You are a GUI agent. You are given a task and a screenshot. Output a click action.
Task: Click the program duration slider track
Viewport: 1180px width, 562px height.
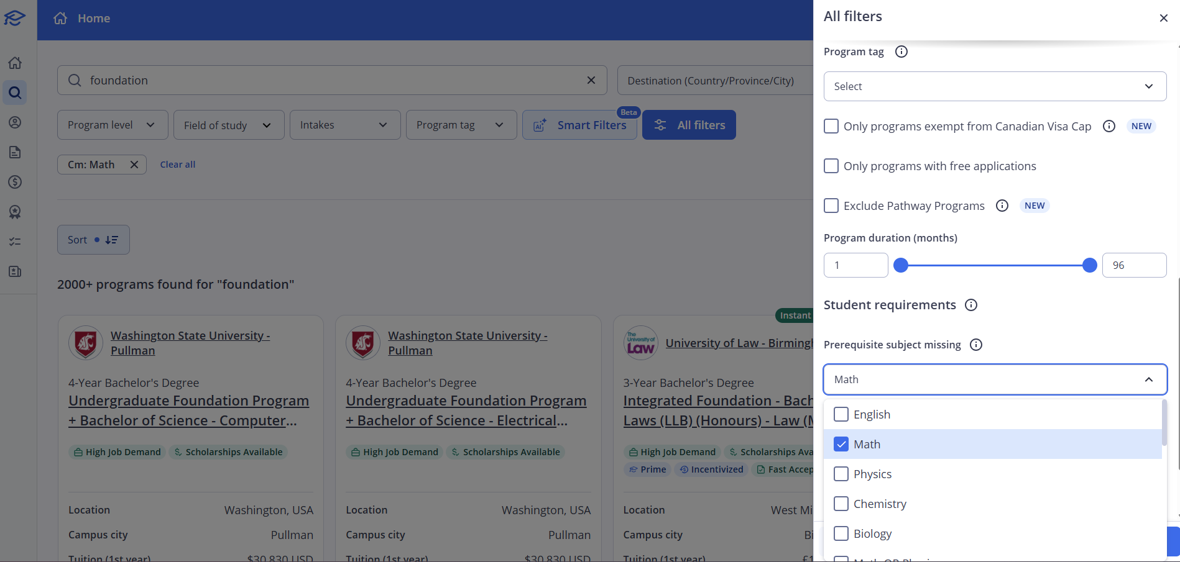(995, 265)
